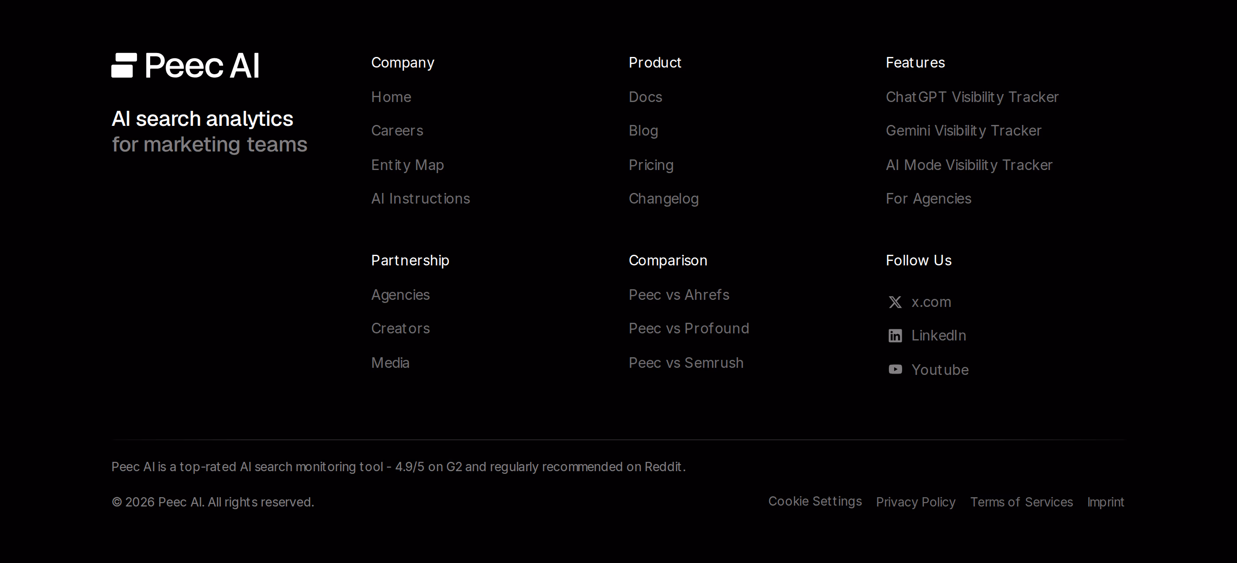Open the Careers page link
1237x563 pixels.
(397, 131)
